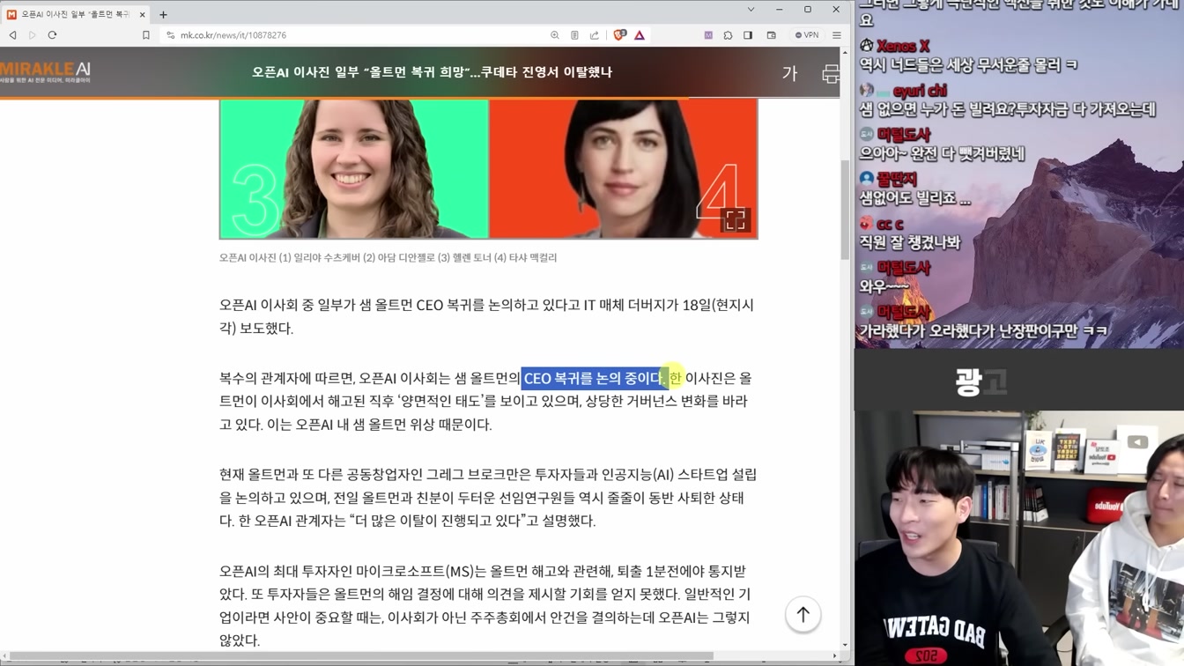Open Brave Shields lion icon

point(619,35)
